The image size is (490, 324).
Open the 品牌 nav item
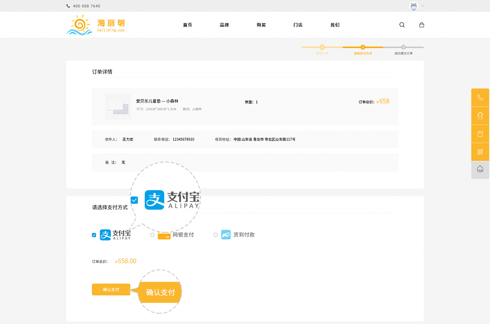tap(225, 25)
